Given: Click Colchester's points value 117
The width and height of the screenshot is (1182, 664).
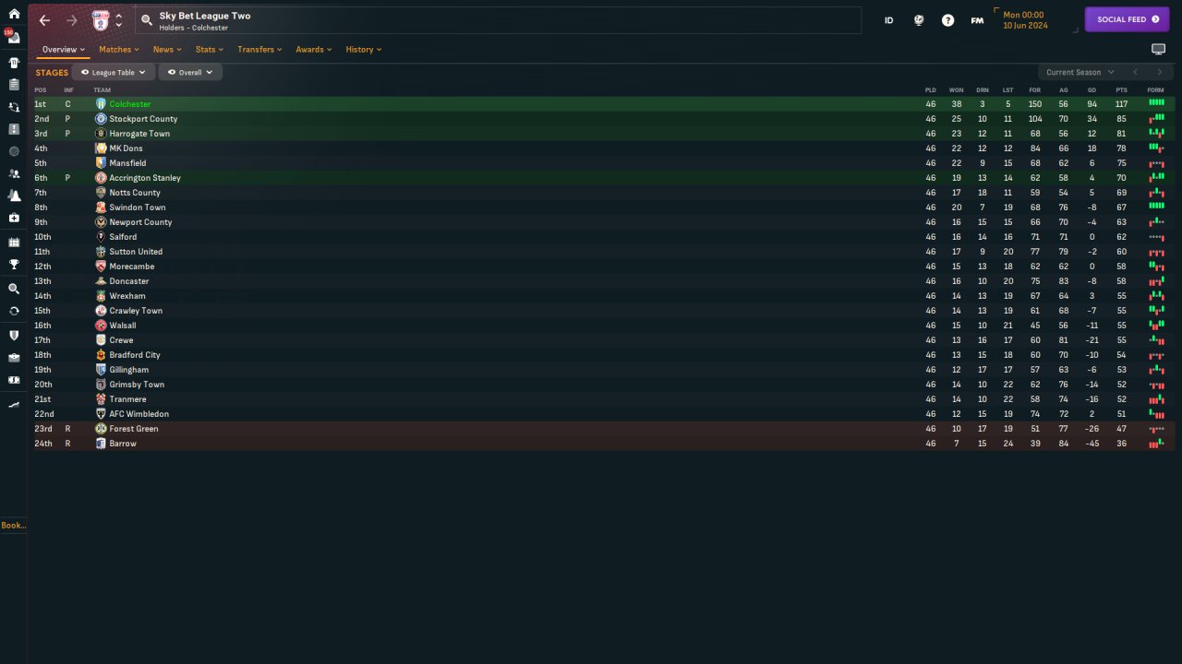Looking at the screenshot, I should point(1121,104).
